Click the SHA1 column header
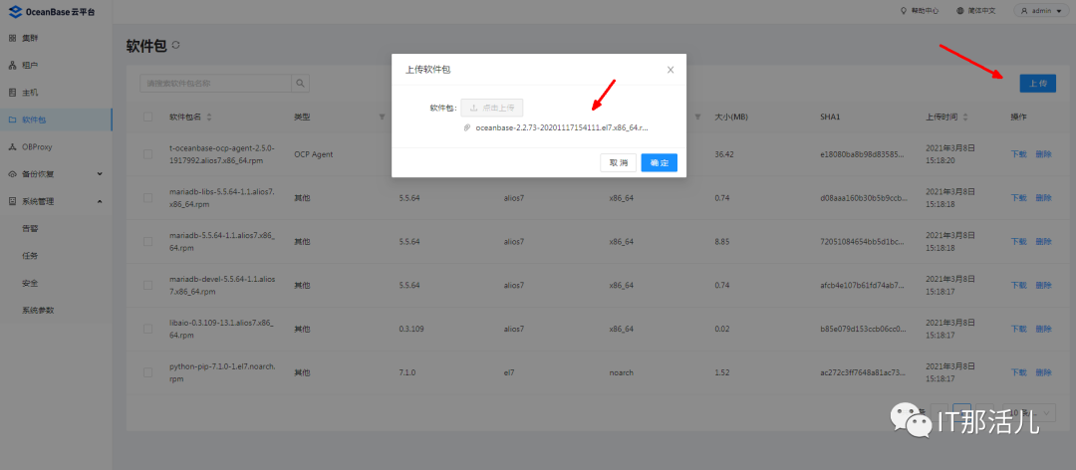This screenshot has width=1076, height=470. [x=830, y=117]
